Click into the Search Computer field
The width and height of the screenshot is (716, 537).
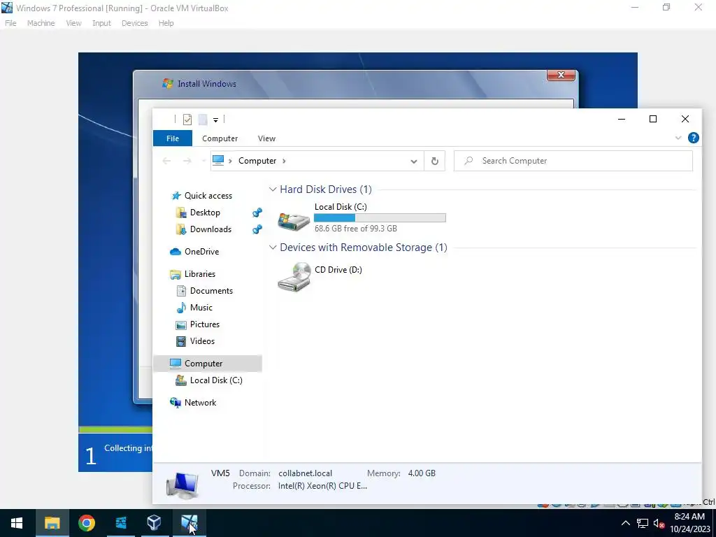573,161
